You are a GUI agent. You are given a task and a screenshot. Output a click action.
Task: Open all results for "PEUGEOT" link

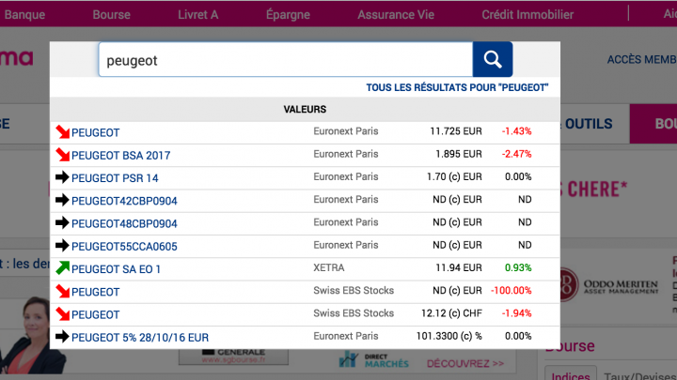pyautogui.click(x=457, y=88)
